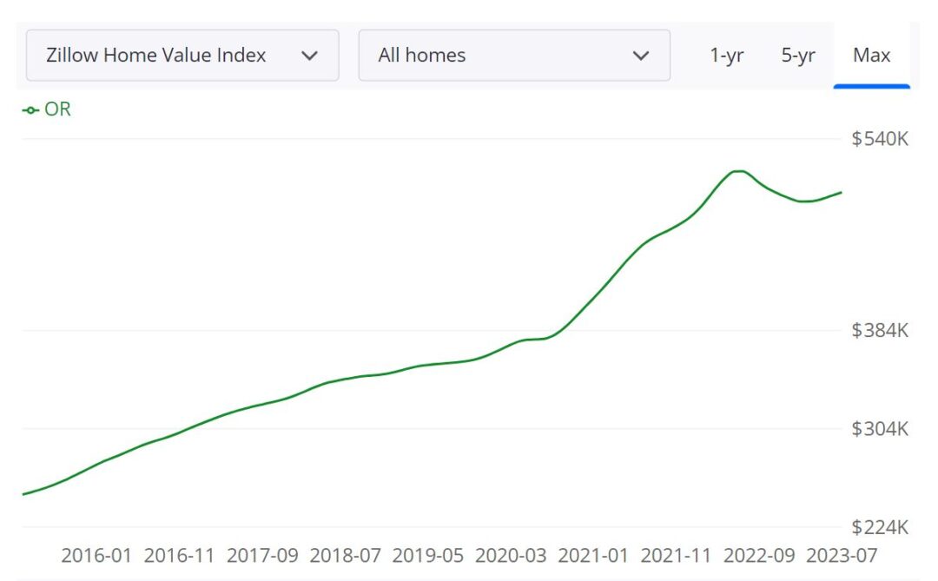
Task: Click the chart line at its starting point
Action: point(24,492)
